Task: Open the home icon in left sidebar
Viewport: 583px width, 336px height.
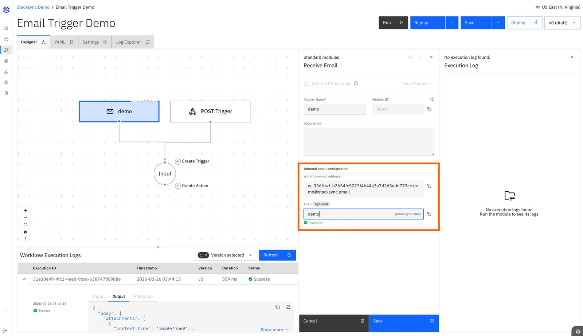Action: click(x=6, y=28)
